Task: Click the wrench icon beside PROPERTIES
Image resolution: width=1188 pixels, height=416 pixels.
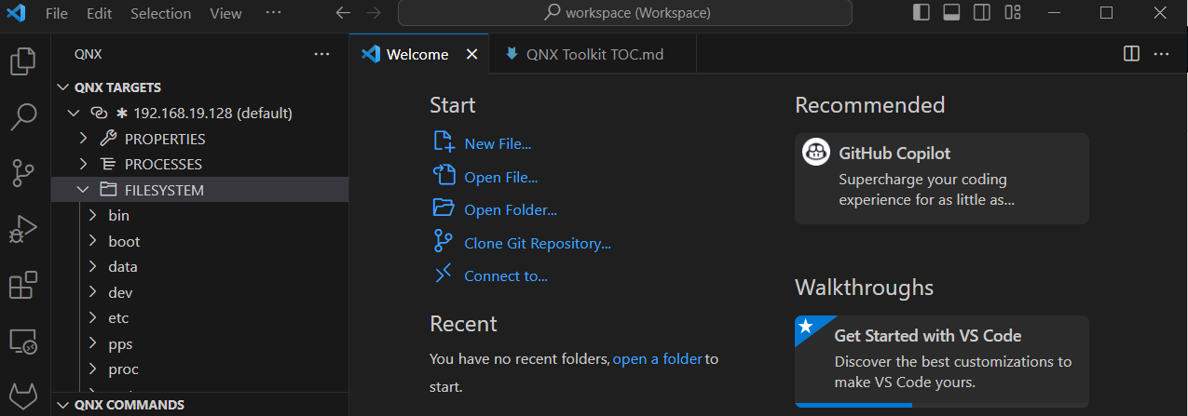Action: (108, 139)
